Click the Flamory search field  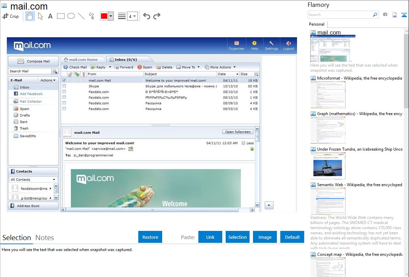[x=340, y=15]
